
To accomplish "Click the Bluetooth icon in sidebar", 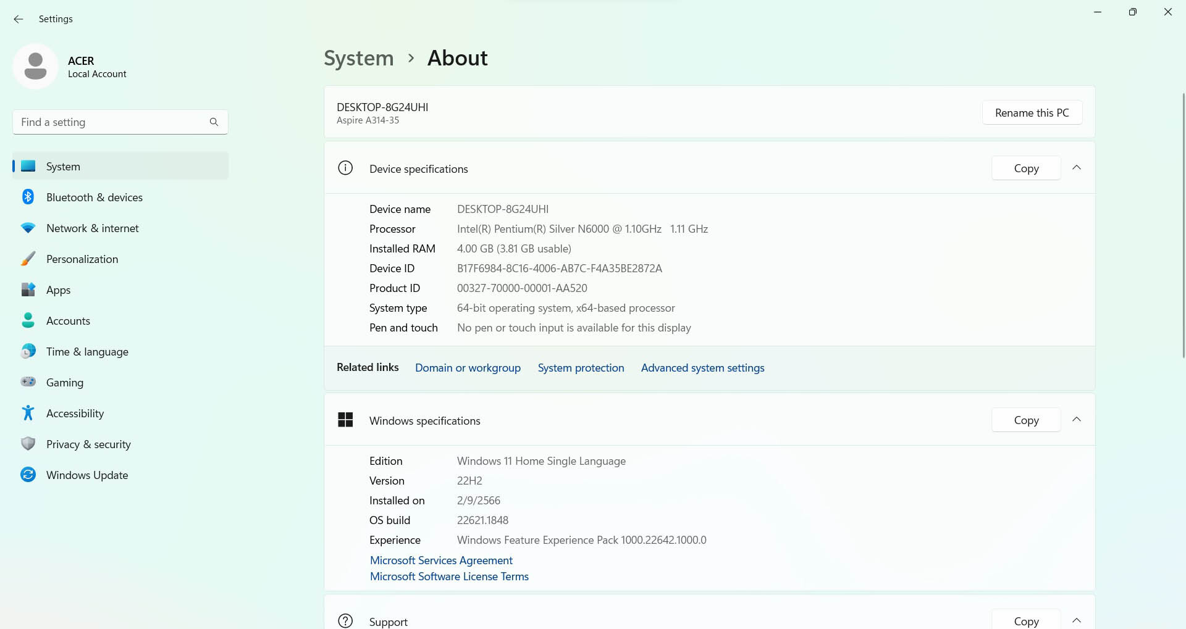I will 28,197.
